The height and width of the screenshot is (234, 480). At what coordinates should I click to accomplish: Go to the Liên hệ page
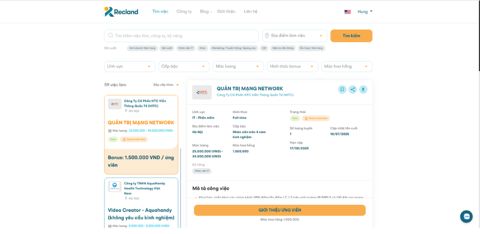(251, 11)
